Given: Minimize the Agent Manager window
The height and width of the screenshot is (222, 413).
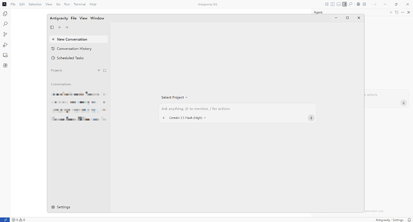Looking at the screenshot, I should (x=336, y=18).
